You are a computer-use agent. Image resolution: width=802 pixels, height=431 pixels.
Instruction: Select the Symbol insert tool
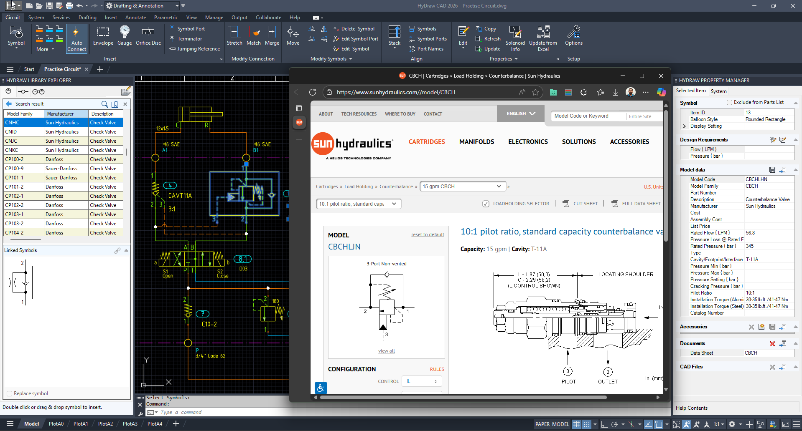tap(16, 38)
